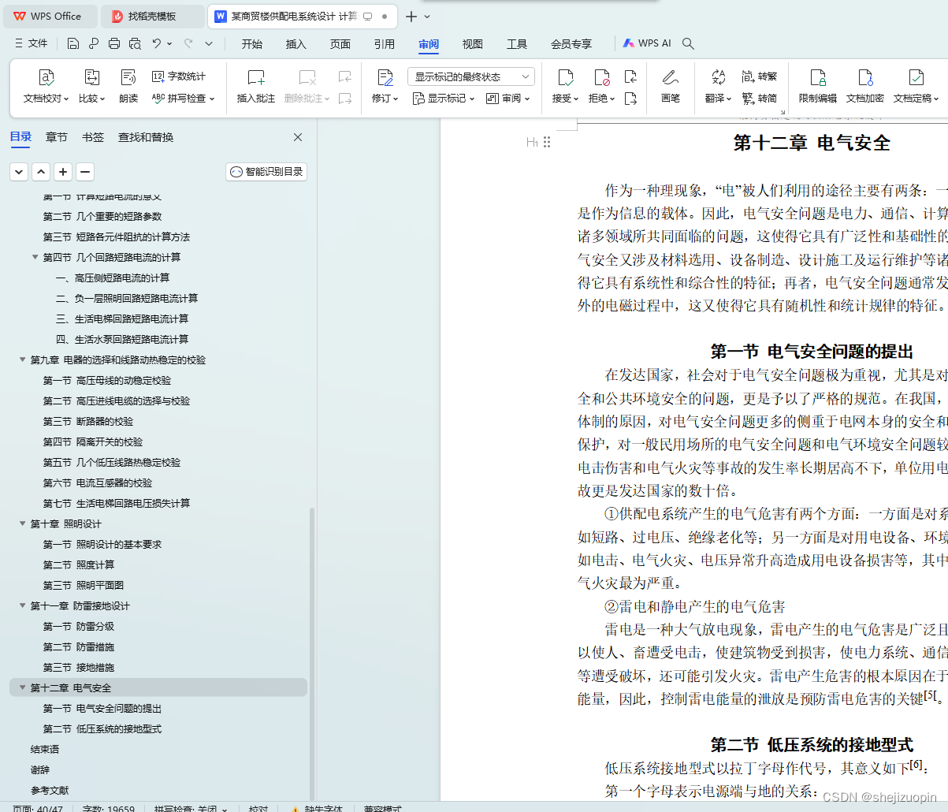The height and width of the screenshot is (812, 948).
Task: Switch to 章节 panel tab
Action: tap(57, 137)
